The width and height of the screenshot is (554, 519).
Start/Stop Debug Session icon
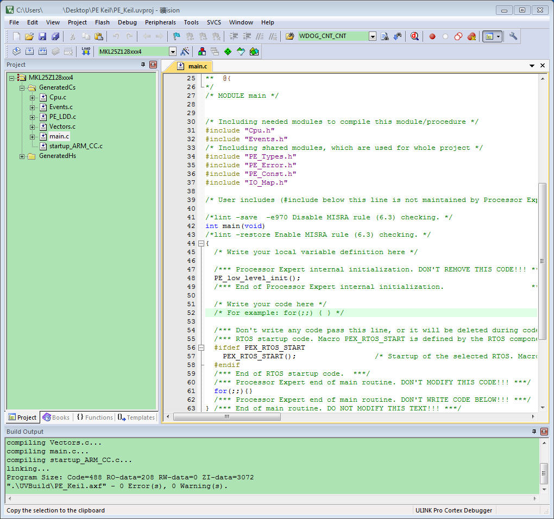[414, 36]
